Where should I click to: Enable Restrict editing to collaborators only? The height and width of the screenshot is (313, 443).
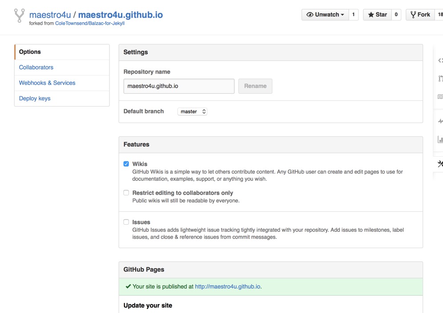(x=126, y=193)
